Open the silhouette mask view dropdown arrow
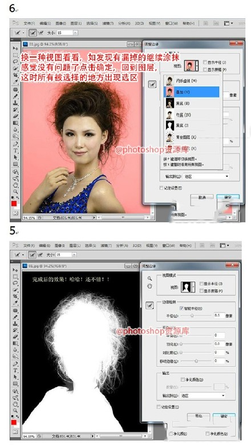 point(193,287)
